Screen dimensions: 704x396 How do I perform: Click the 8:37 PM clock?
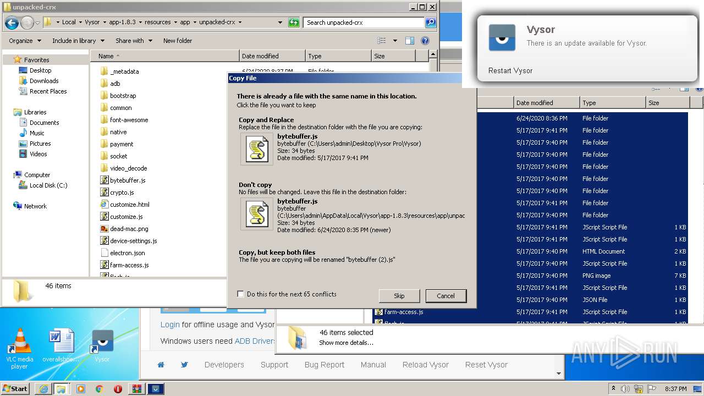click(675, 389)
